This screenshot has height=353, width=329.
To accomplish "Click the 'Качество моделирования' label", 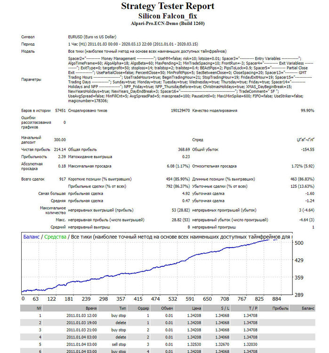I will tap(215, 111).
